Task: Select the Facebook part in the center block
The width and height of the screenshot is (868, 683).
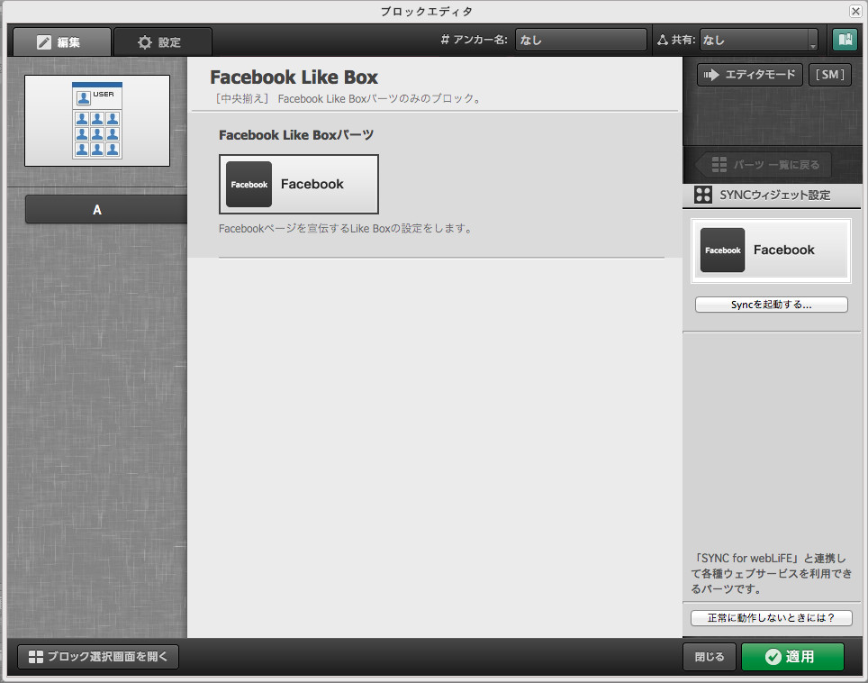Action: click(x=299, y=185)
